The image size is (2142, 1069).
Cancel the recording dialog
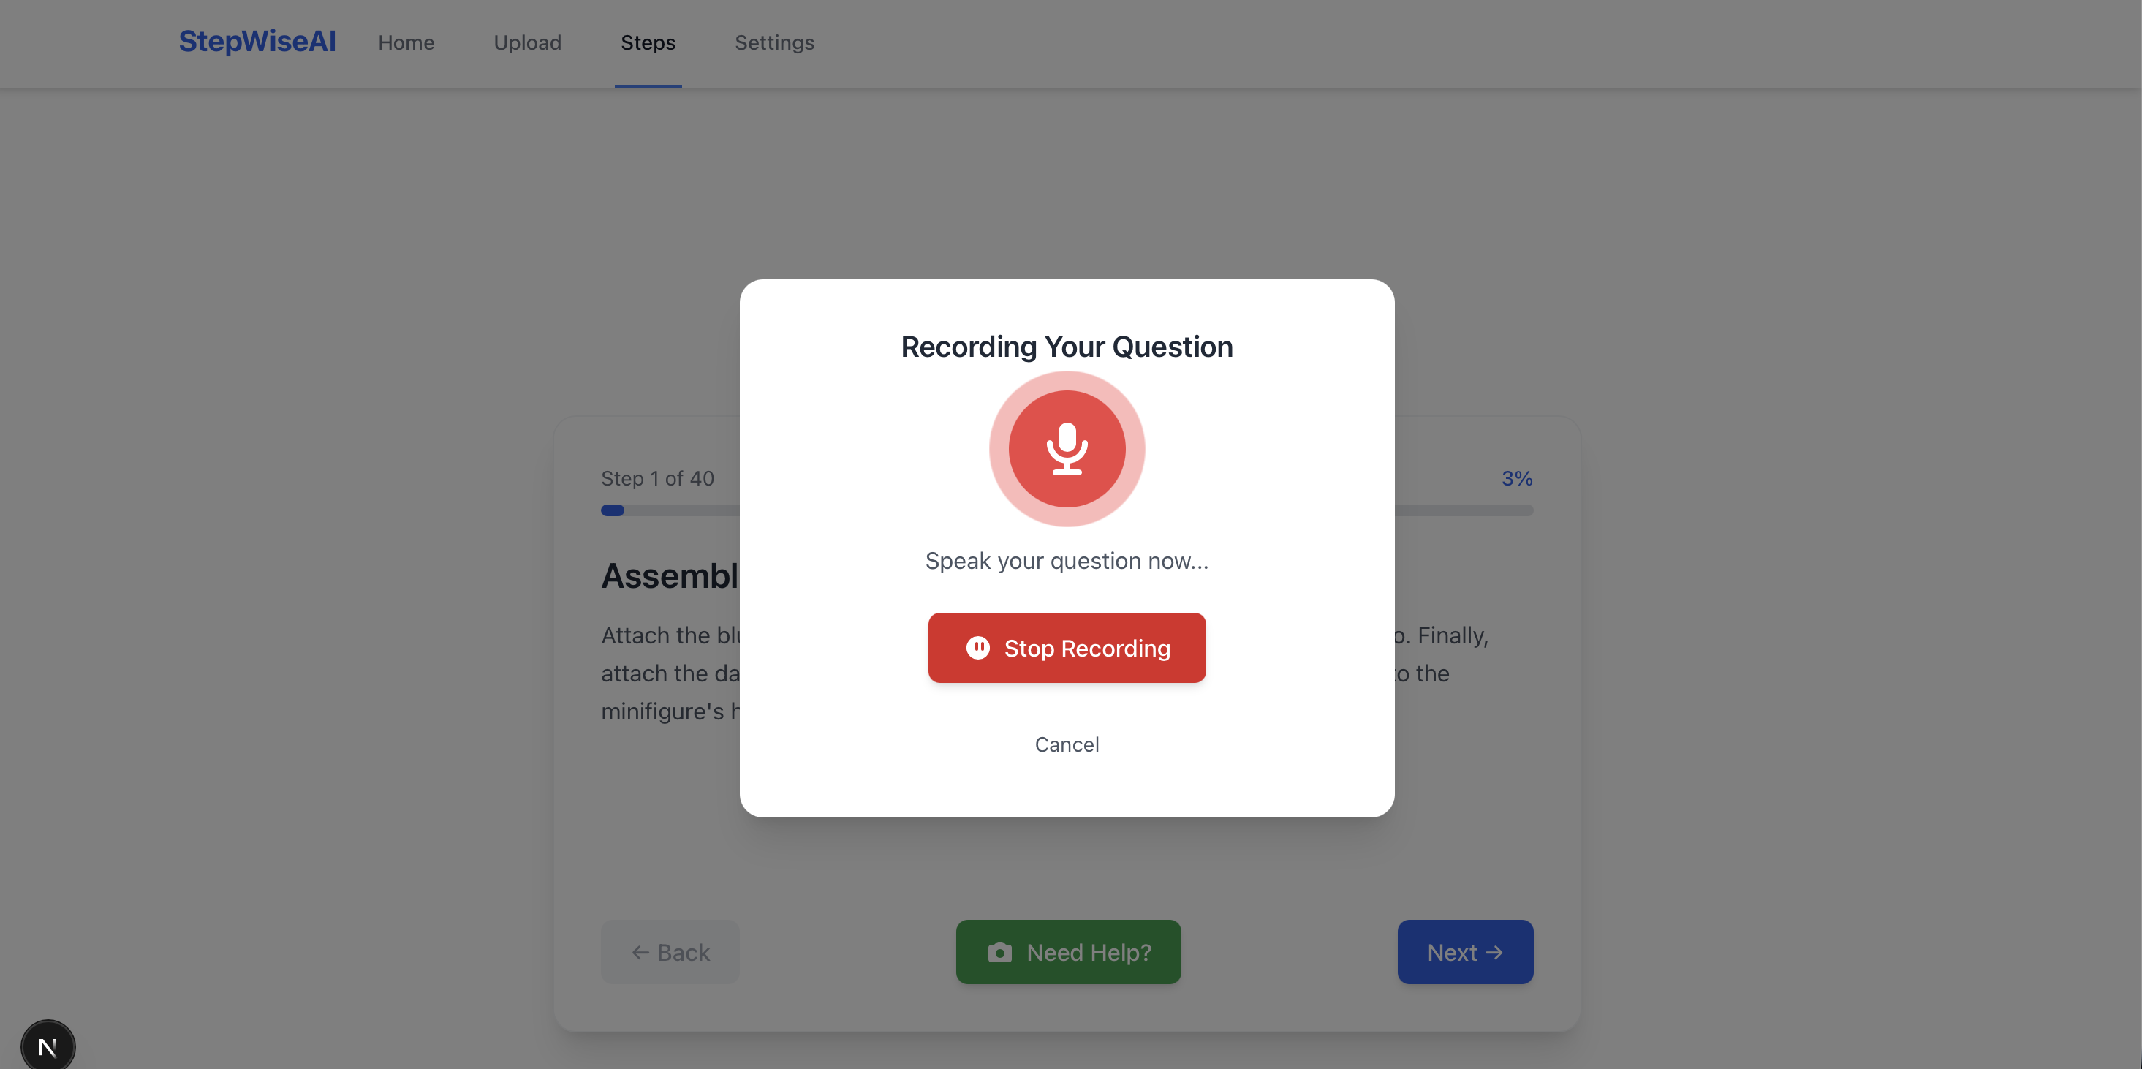tap(1067, 744)
